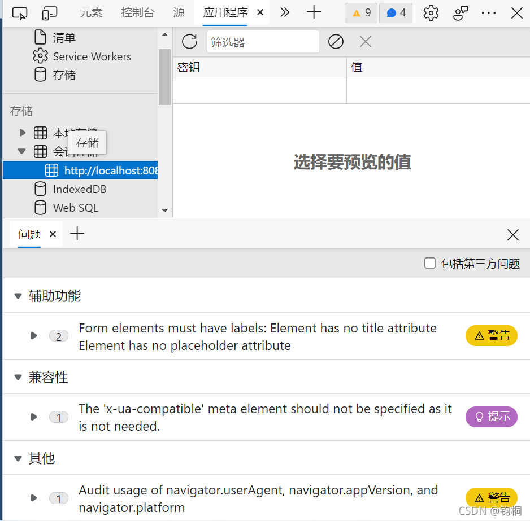Click the 筛选器 filter input field
Screen dimensions: 530x521
263,42
